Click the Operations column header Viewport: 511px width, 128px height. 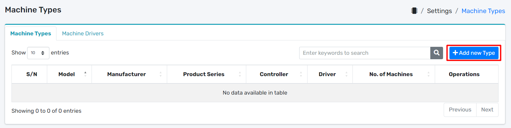click(464, 74)
